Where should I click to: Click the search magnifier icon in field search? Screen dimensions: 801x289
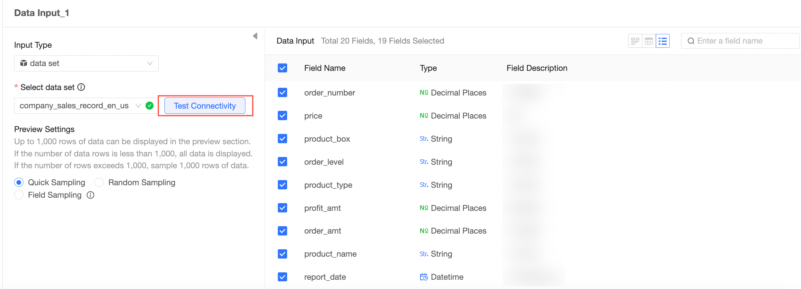click(691, 41)
